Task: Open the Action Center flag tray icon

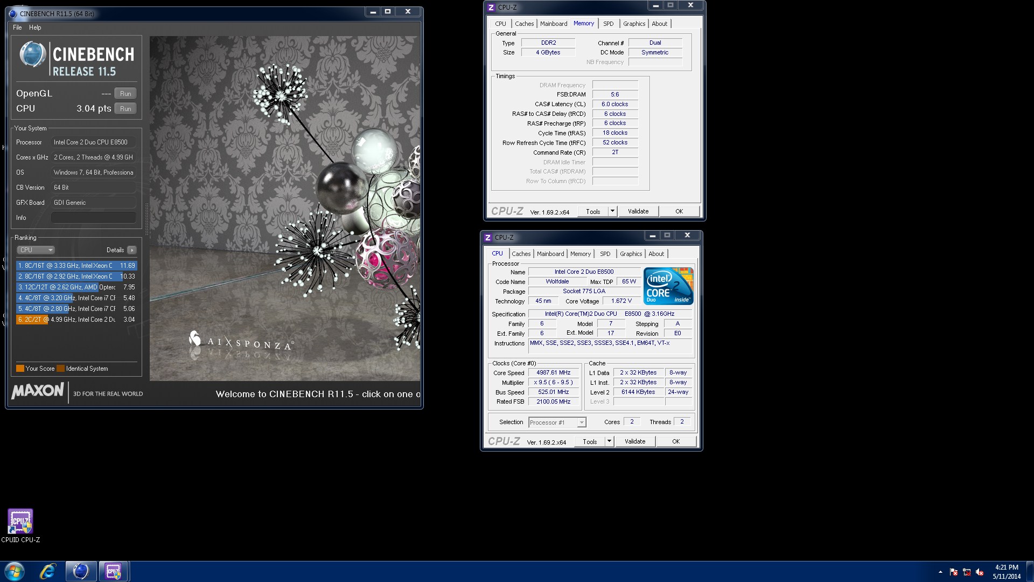Action: (x=954, y=572)
